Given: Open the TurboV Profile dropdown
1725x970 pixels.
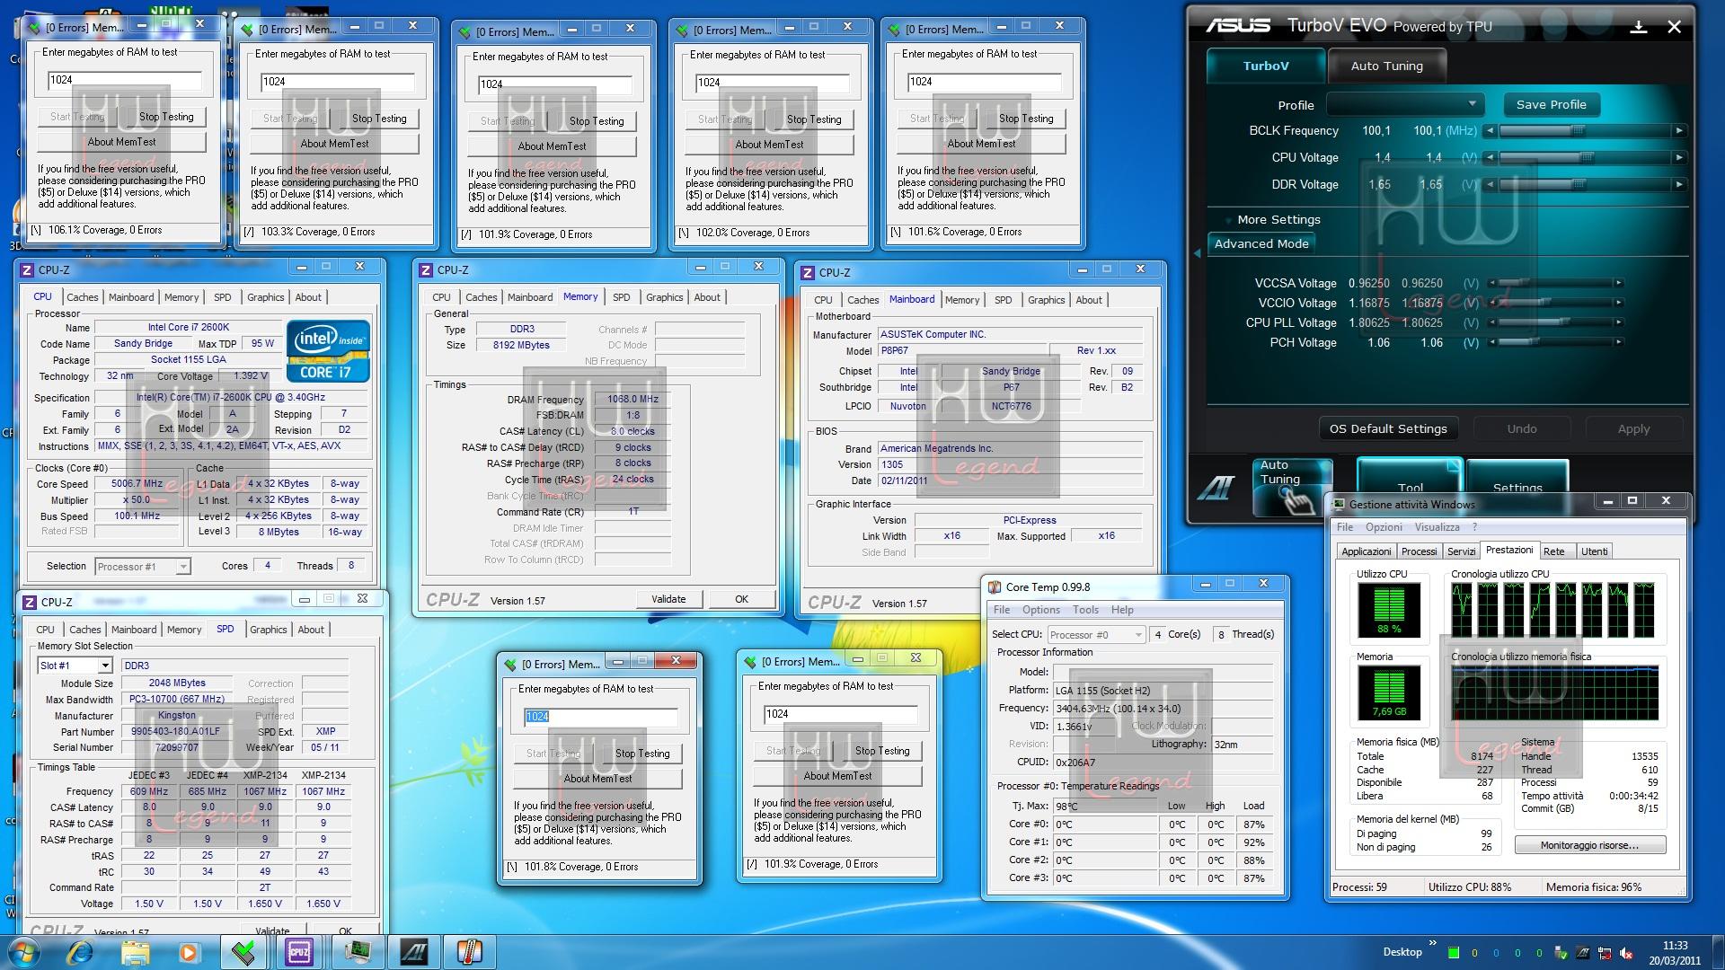Looking at the screenshot, I should (1405, 104).
